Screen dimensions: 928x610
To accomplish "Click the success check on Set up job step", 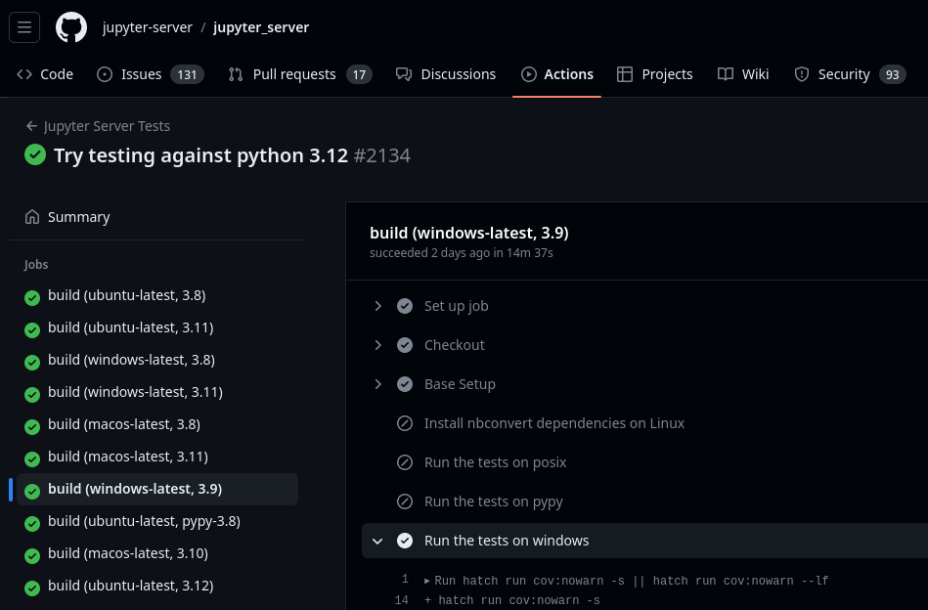I will coord(405,305).
